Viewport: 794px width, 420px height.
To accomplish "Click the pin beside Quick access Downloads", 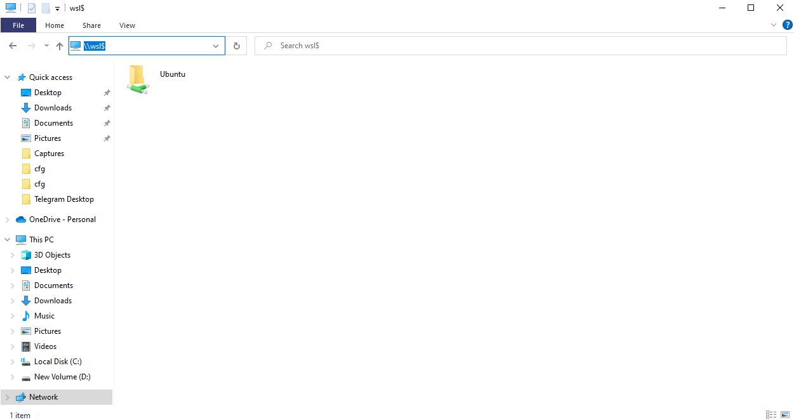I will (x=107, y=108).
